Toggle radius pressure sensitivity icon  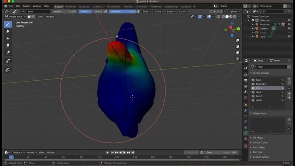pyautogui.click(x=106, y=12)
